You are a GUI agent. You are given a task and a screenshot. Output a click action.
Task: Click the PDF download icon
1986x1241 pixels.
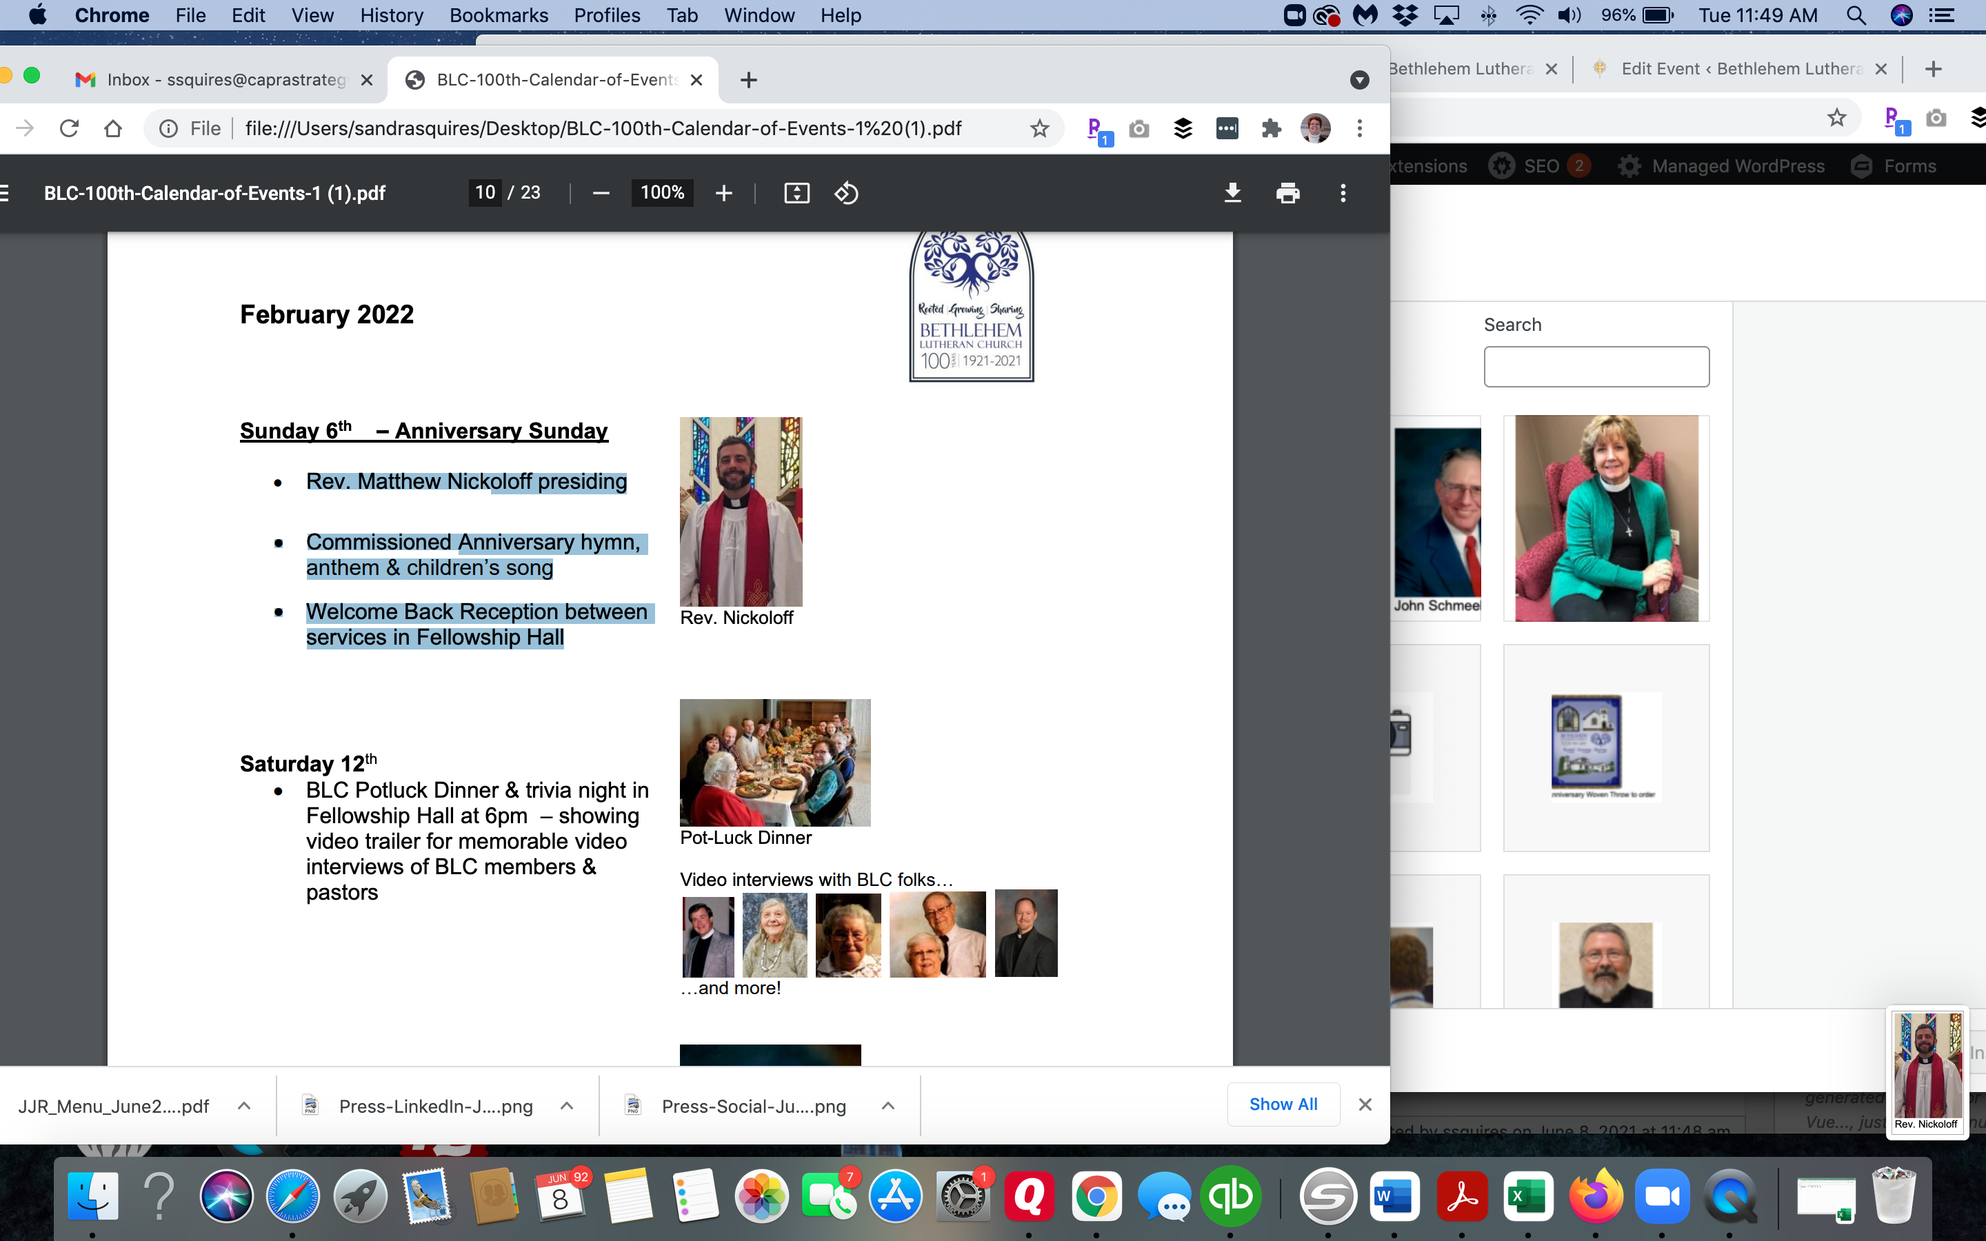[1232, 193]
